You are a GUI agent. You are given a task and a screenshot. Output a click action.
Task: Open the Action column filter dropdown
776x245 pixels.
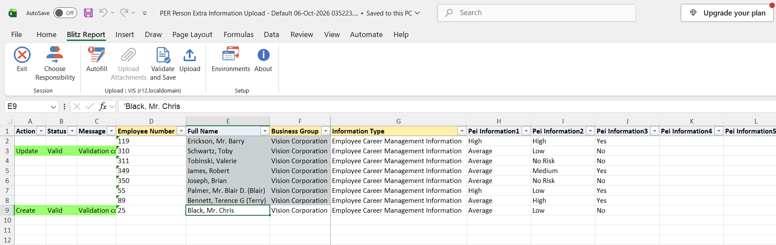tap(41, 131)
